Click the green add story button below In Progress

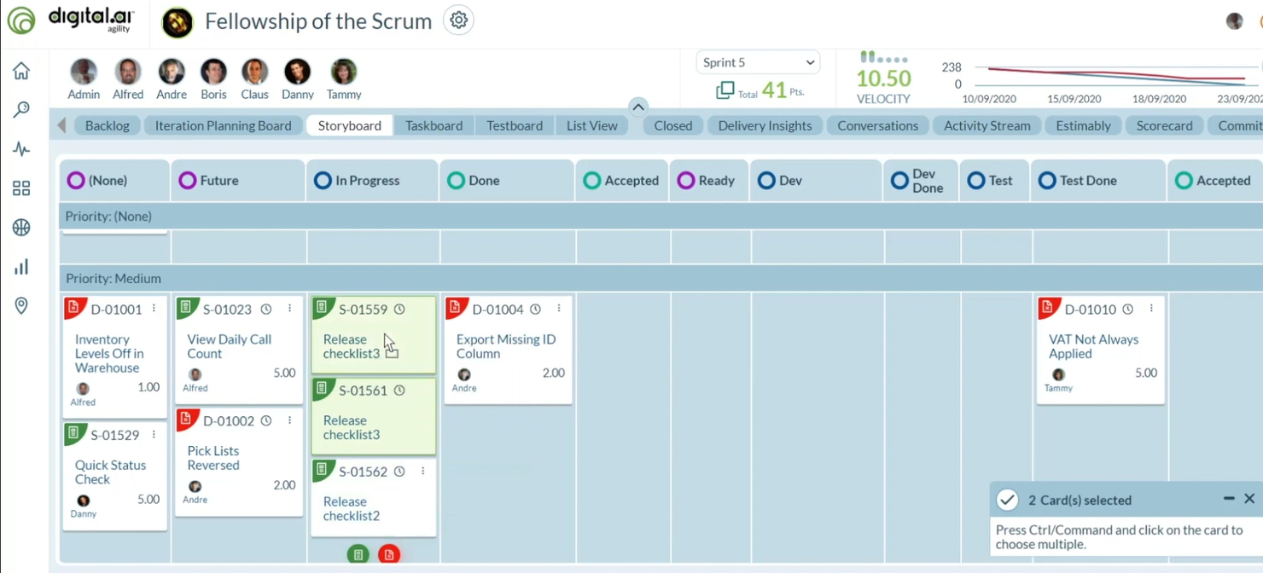pos(358,555)
